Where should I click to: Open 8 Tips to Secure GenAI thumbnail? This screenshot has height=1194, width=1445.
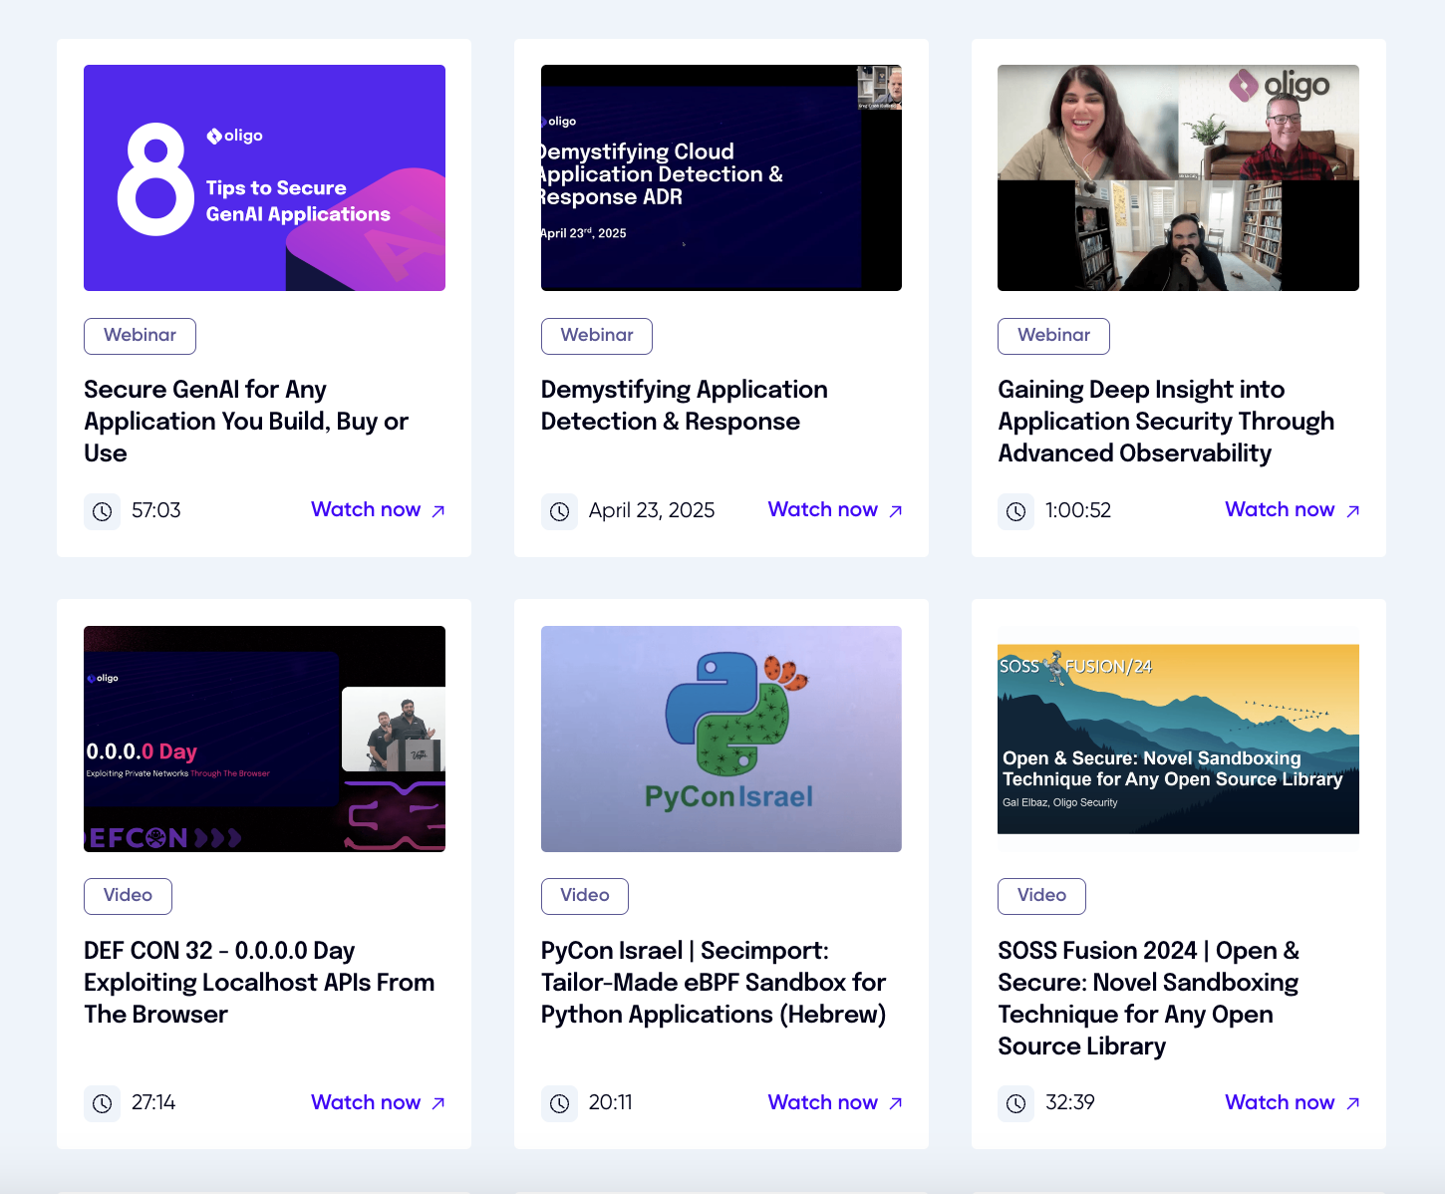coord(264,177)
